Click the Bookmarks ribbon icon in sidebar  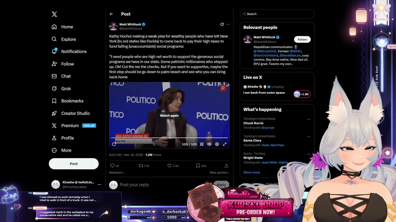(54, 101)
